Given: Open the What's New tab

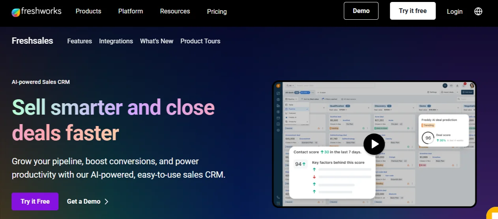Looking at the screenshot, I should (x=157, y=41).
